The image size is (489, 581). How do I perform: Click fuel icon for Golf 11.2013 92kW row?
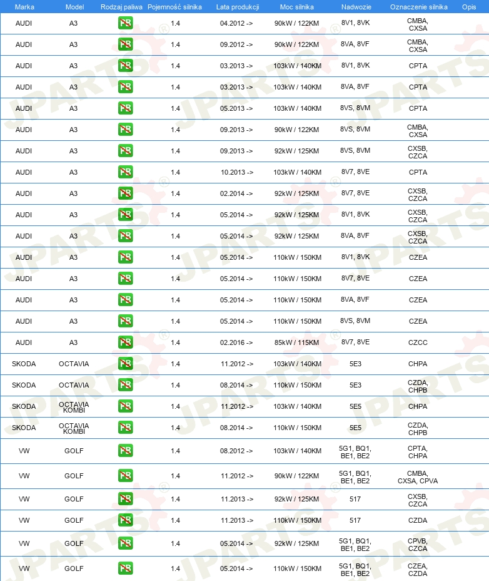[x=126, y=499]
